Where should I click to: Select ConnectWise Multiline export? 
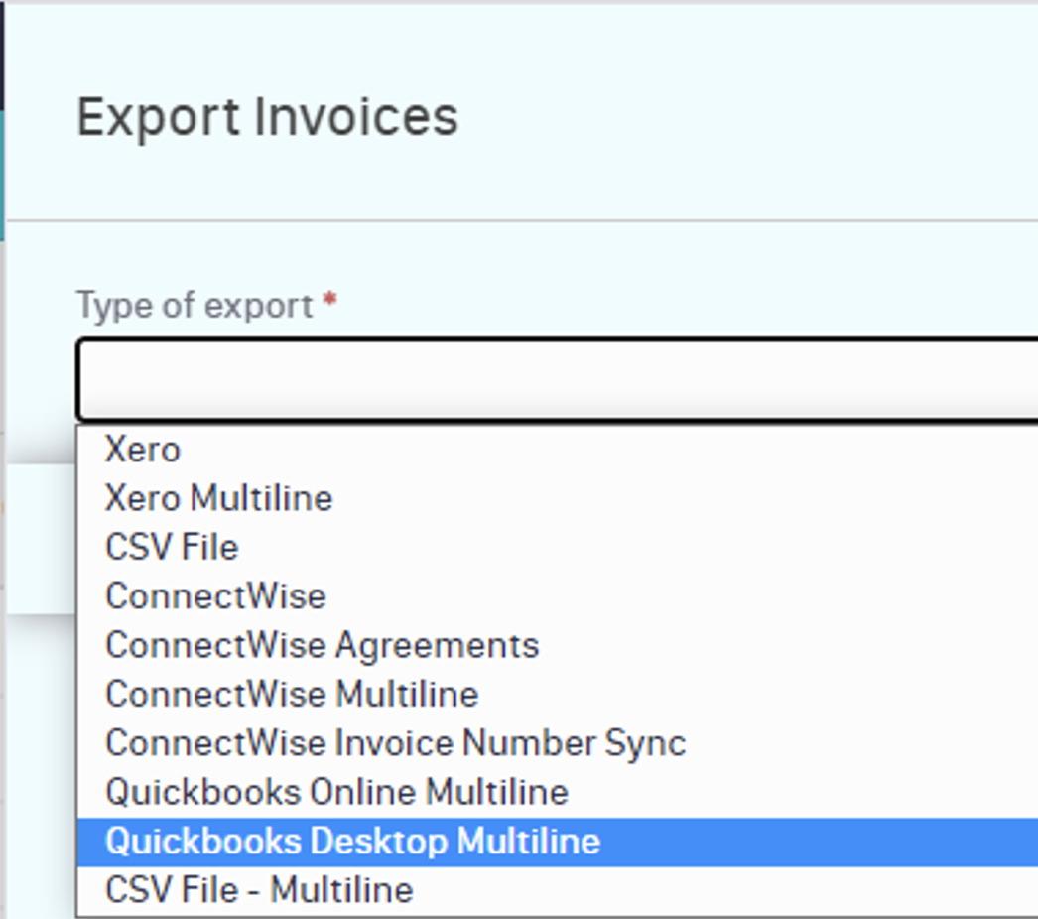click(292, 694)
